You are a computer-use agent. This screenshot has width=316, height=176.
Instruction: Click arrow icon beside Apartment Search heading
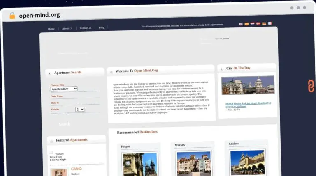(x=50, y=73)
